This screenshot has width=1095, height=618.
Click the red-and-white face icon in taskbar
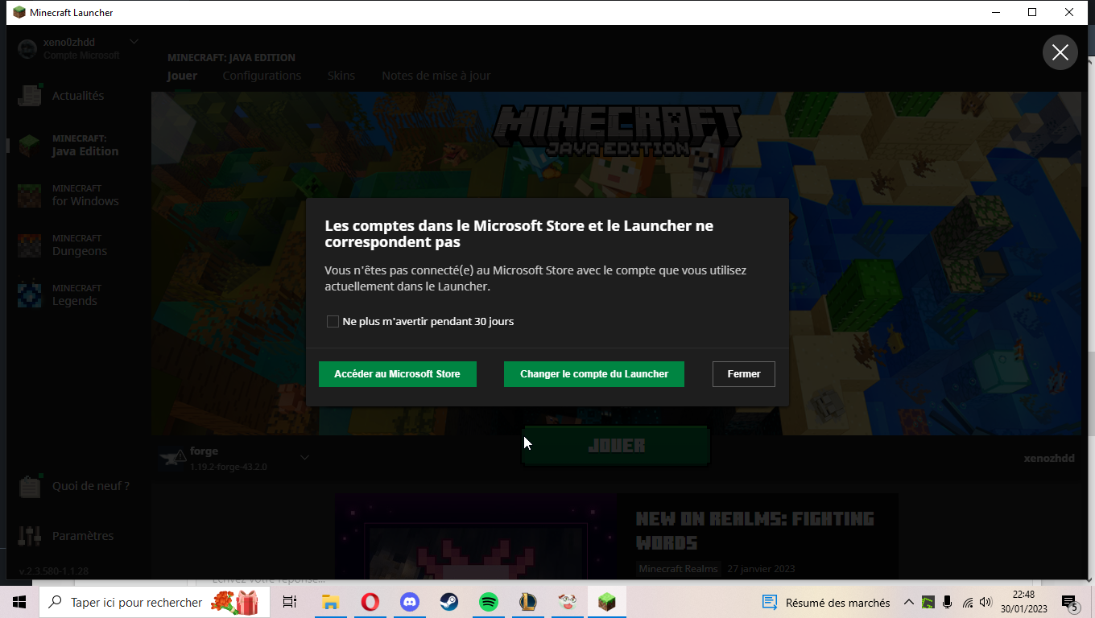coord(567,602)
